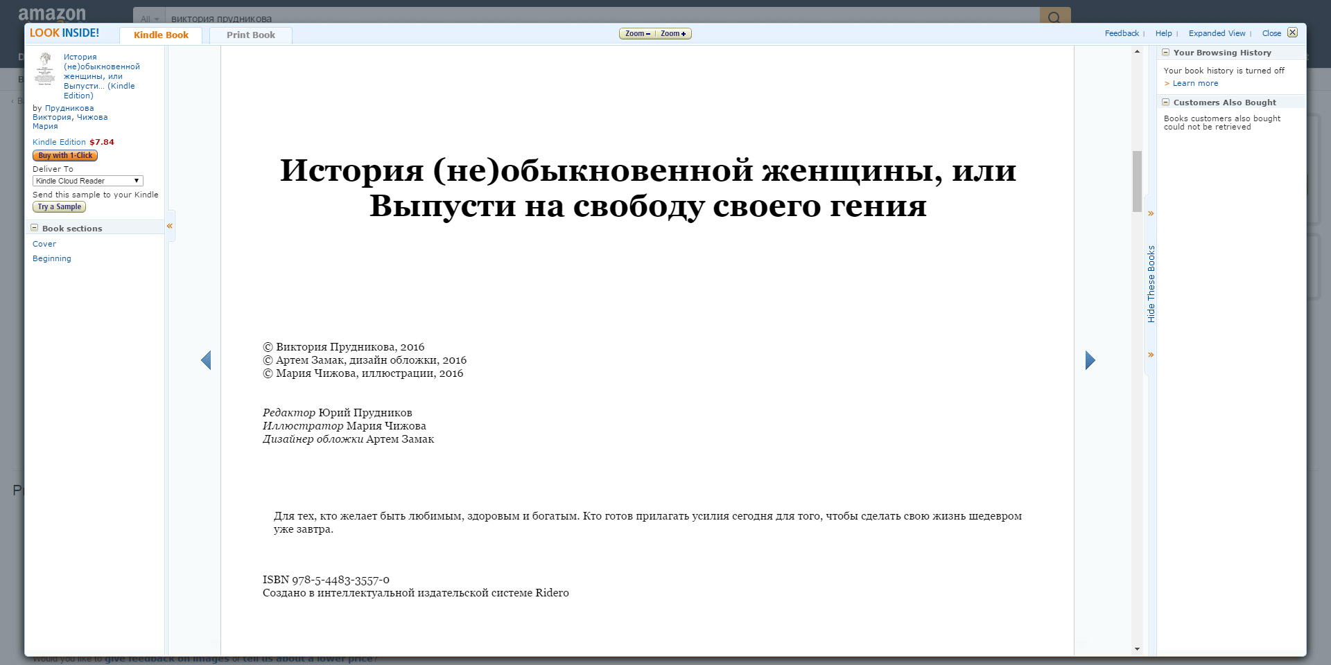The height and width of the screenshot is (665, 1331).
Task: Click the ISBN 978-5-4483-3557-0 text
Action: pos(326,580)
